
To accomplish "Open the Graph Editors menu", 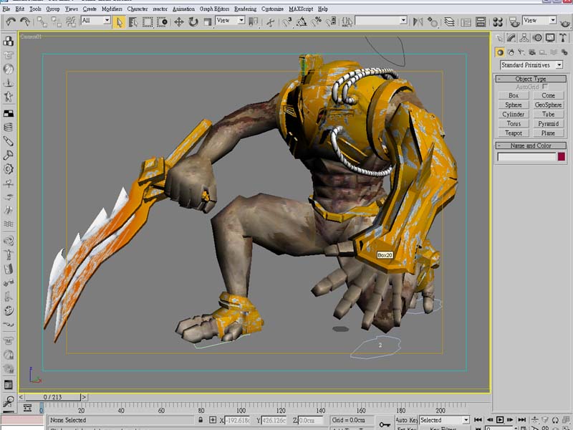I will 214,9.
